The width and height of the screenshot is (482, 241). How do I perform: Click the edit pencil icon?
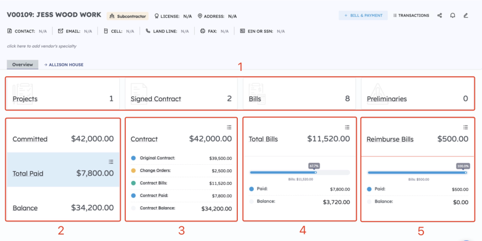(x=466, y=16)
